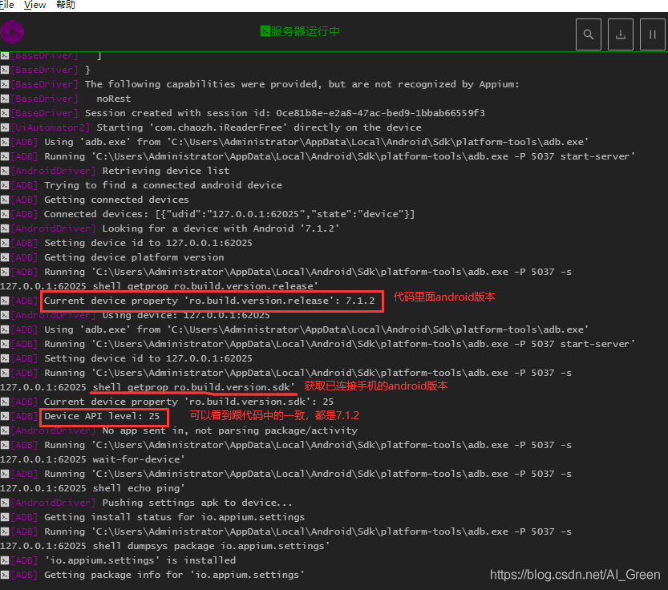Select log line 'Session created with session id'
The width and height of the screenshot is (668, 590).
[285, 113]
